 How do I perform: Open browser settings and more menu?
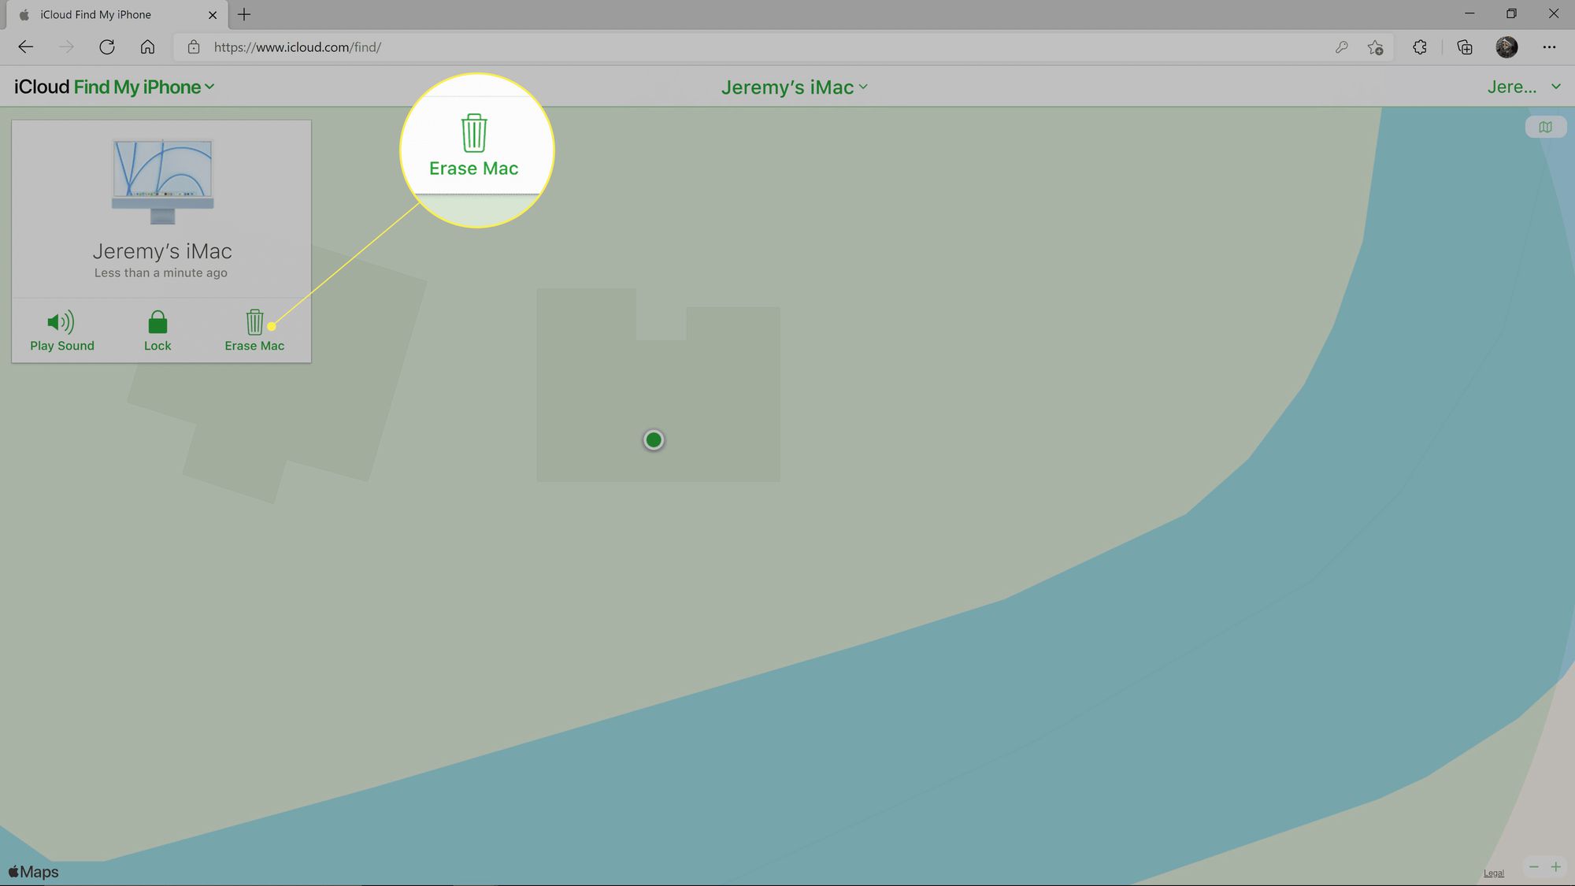pos(1549,47)
